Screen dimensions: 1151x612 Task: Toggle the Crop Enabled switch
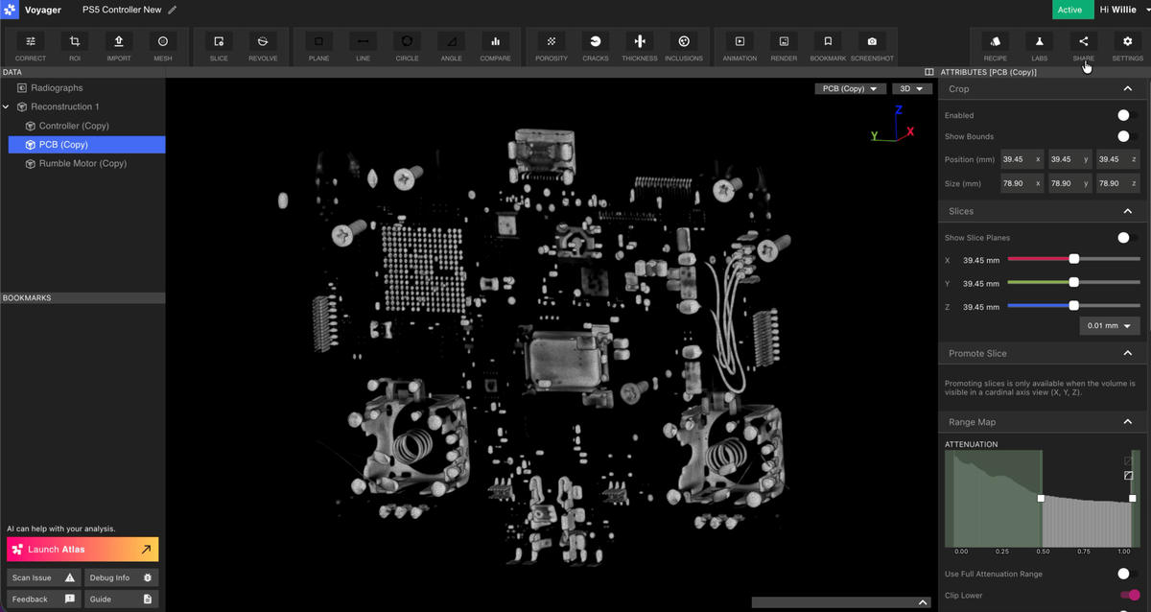(x=1128, y=115)
